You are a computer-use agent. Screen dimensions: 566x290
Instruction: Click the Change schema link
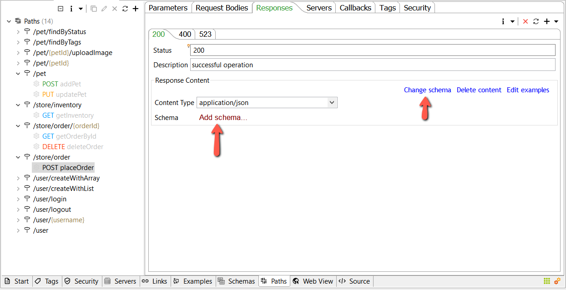coord(428,90)
